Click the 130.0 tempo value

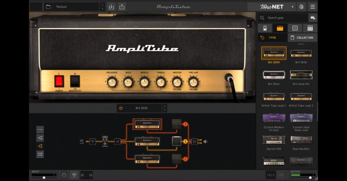point(271,175)
